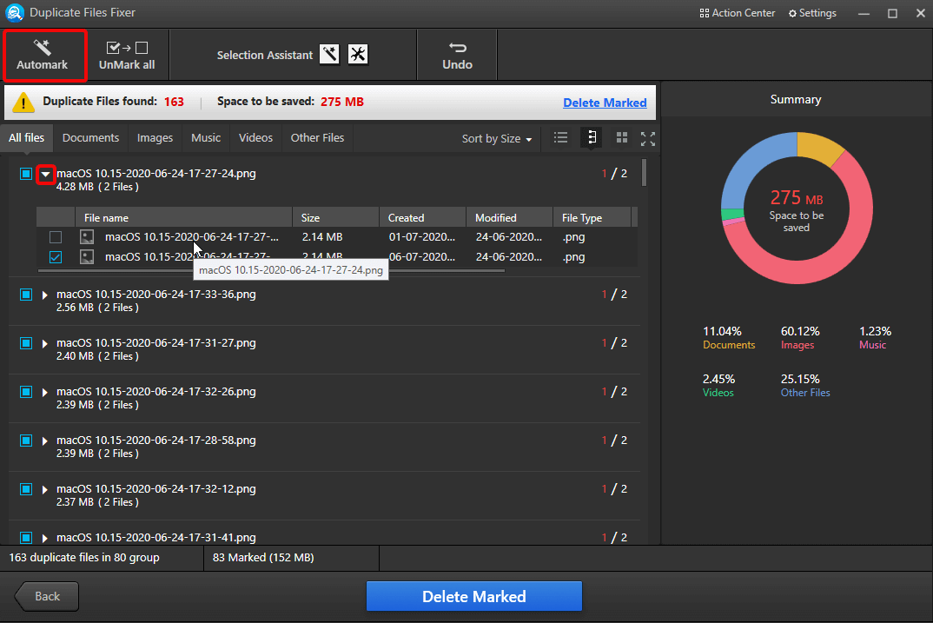Open Selection Assistant tools settings icon
This screenshot has width=933, height=623.
358,54
